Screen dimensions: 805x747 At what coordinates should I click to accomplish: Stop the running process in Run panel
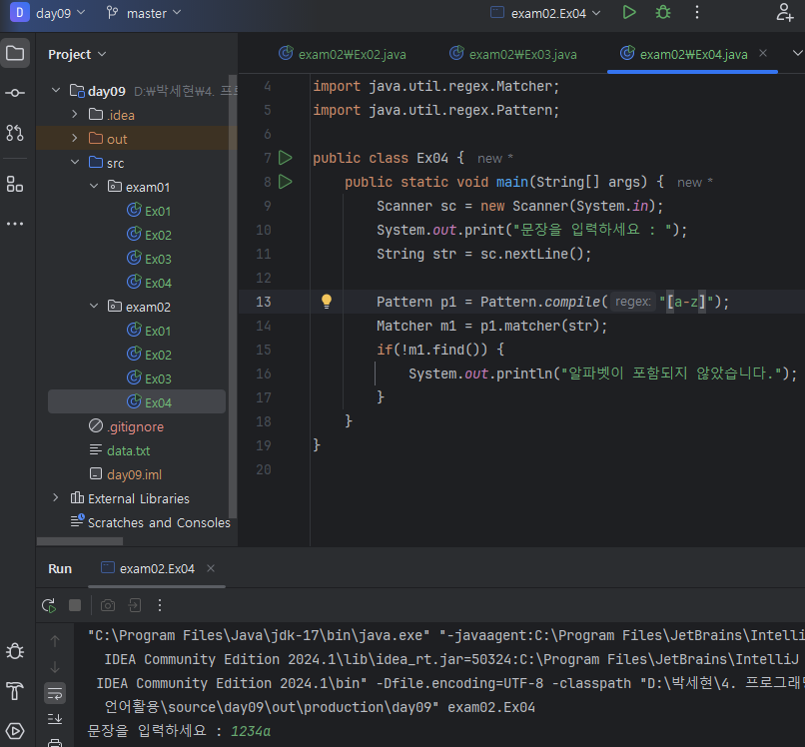75,605
